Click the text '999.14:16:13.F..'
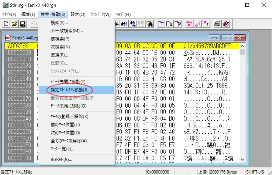The height and width of the screenshot is (175, 272). pos(207,66)
